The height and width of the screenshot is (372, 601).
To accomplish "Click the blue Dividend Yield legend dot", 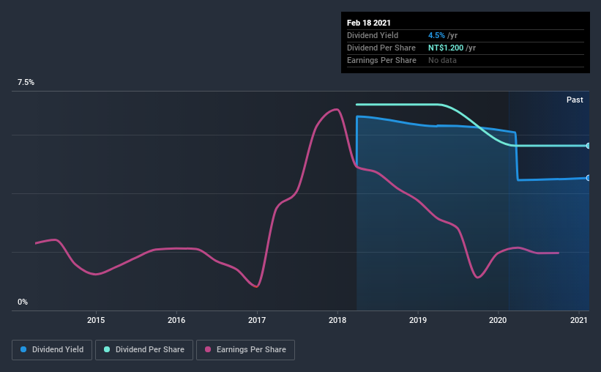I will (x=23, y=349).
